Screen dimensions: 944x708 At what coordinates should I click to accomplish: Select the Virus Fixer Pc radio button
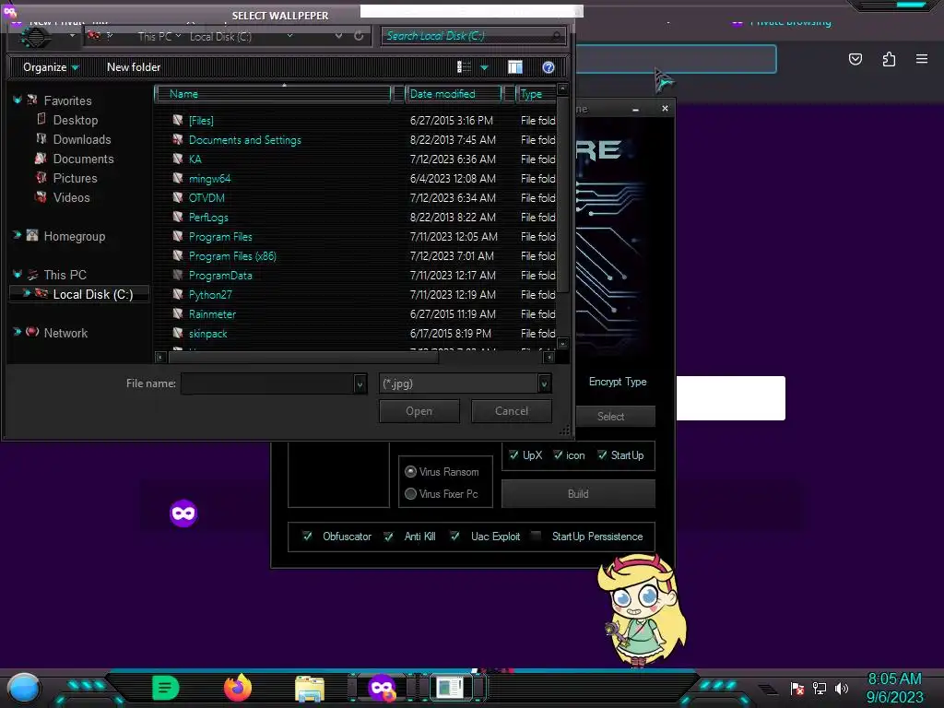(410, 494)
